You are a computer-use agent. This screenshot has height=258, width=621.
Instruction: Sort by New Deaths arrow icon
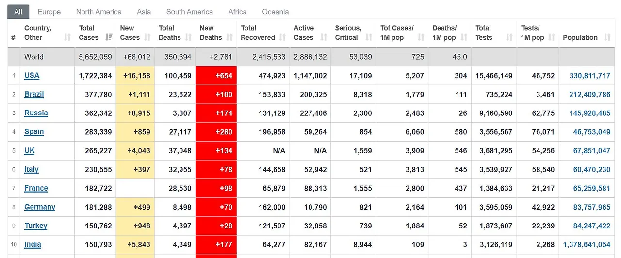point(229,37)
